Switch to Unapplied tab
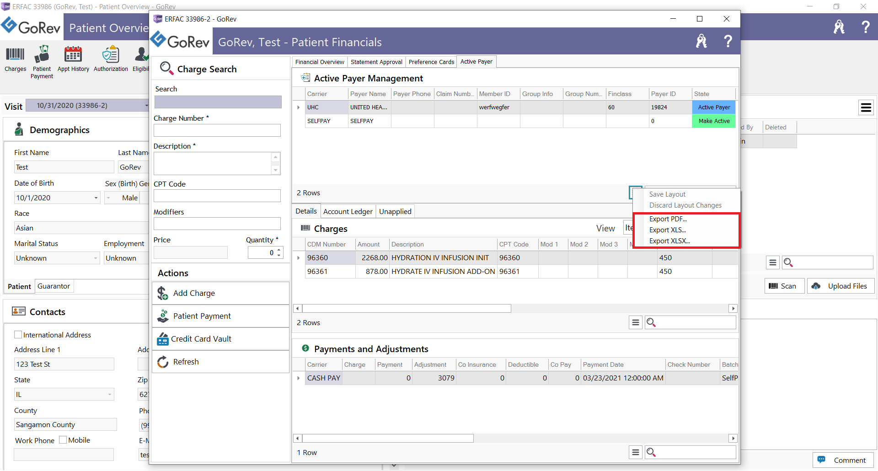This screenshot has height=471, width=878. [x=395, y=211]
